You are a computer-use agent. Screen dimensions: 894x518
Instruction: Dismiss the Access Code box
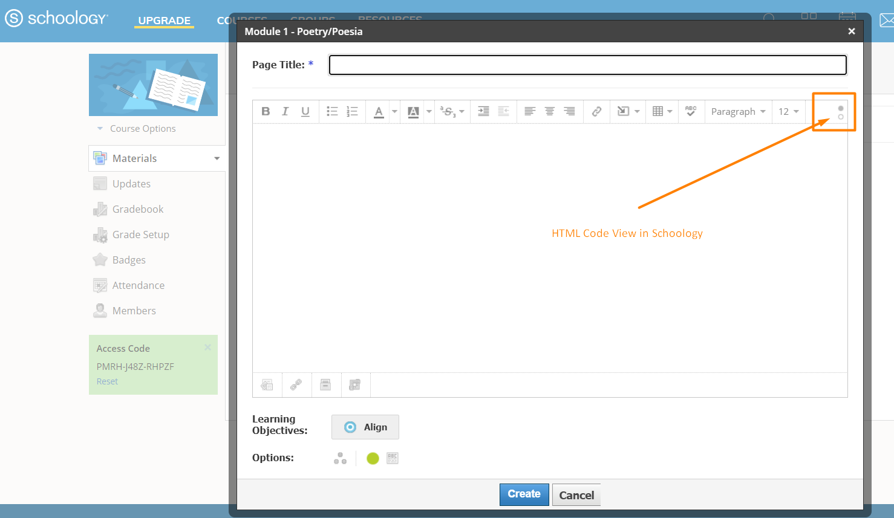point(207,347)
